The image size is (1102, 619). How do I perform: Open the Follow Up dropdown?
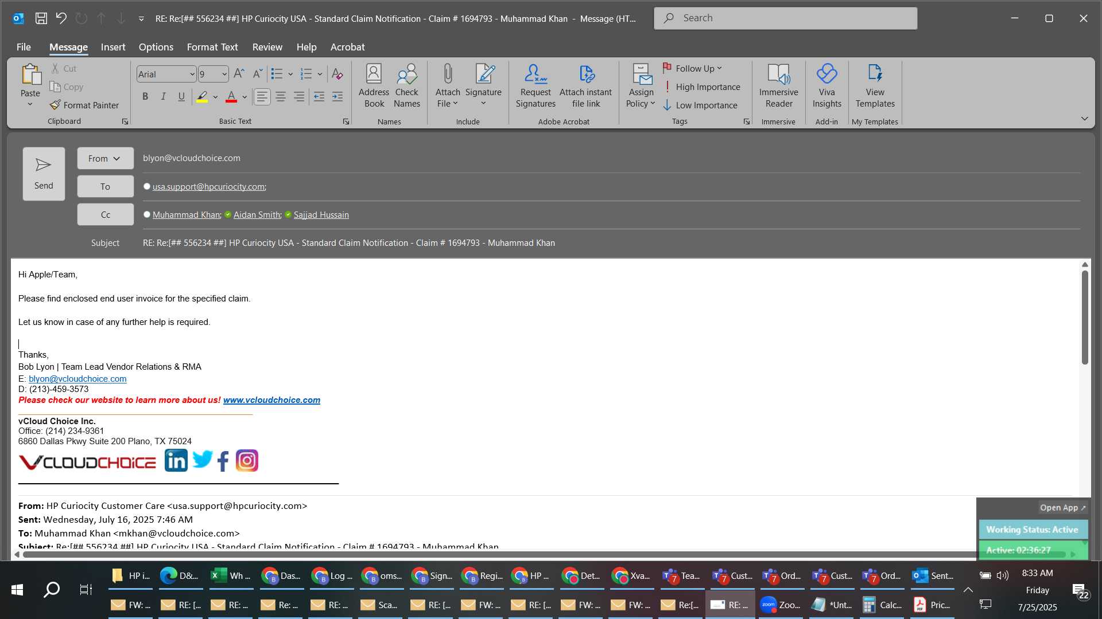(x=692, y=68)
